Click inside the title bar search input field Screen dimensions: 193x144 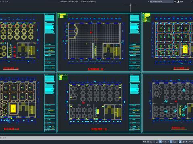pyautogui.click(x=161, y=2)
